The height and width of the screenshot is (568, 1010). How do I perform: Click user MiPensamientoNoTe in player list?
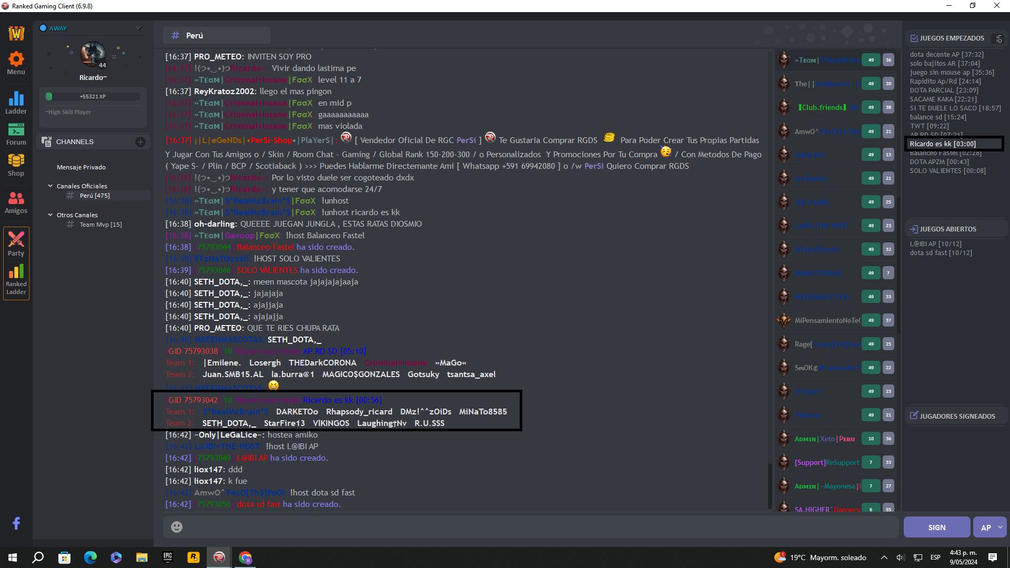[827, 320]
